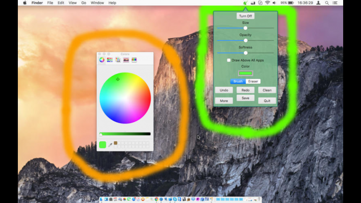Select the eyedropper in Colors window
Image resolution: width=361 pixels, height=203 pixels.
pyautogui.click(x=110, y=145)
